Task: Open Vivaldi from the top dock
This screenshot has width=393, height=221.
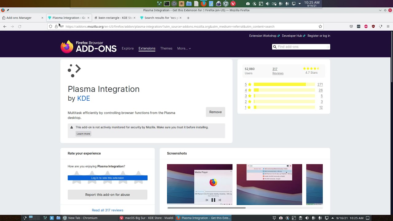Action: [233, 4]
